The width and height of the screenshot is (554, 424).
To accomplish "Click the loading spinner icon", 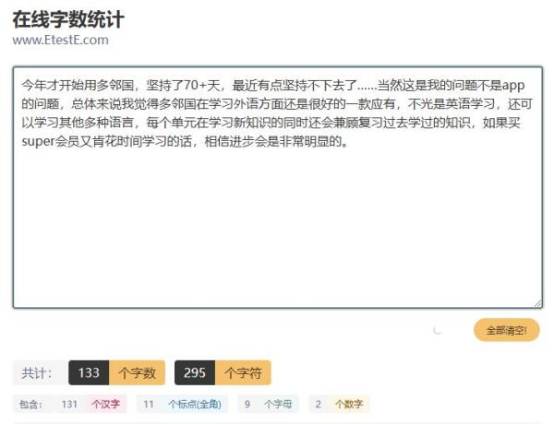I will click(438, 330).
